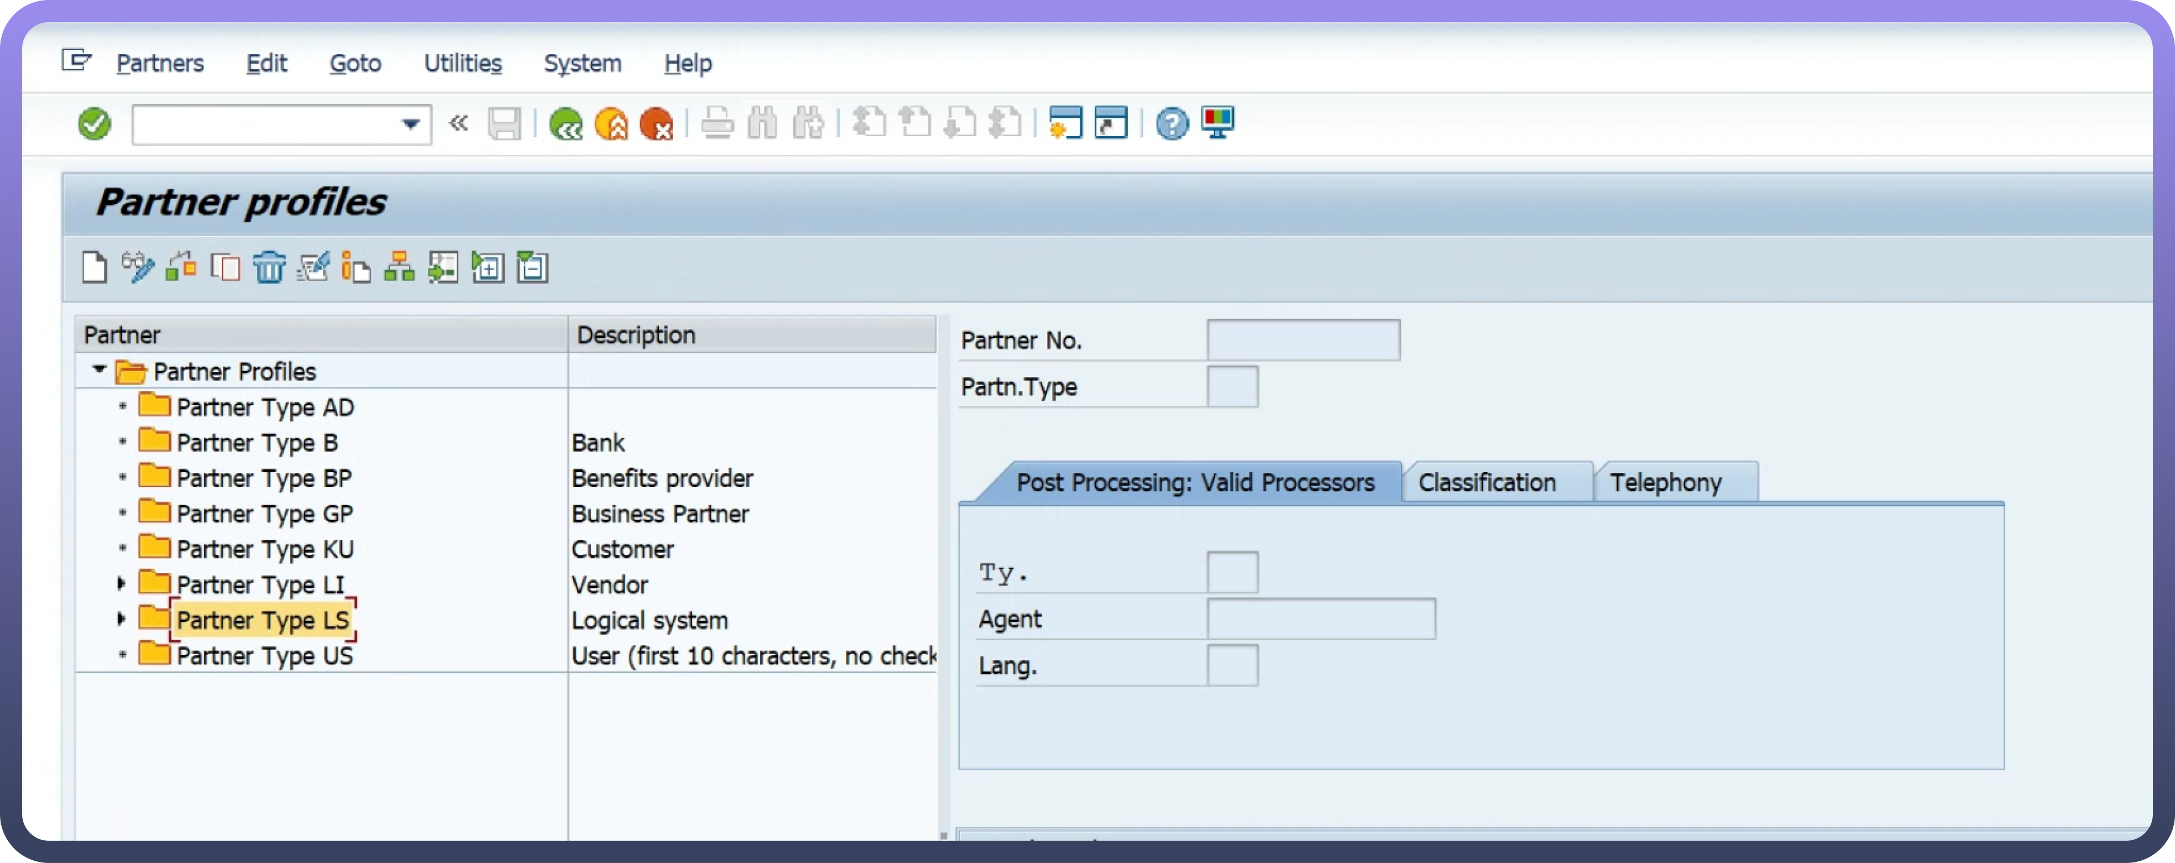Open the blue Help question mark icon

point(1171,124)
